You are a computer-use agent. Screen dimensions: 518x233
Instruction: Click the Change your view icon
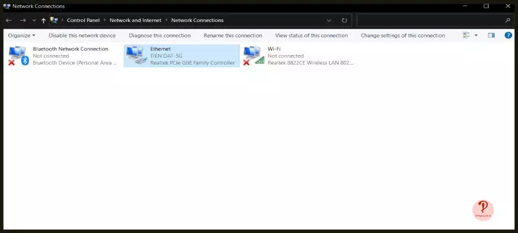pos(466,36)
